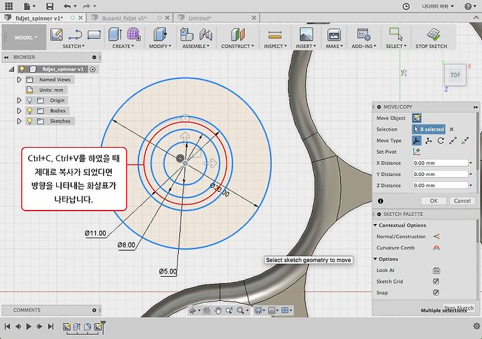Expand the Bodies folder
The height and width of the screenshot is (339, 482).
click(19, 110)
